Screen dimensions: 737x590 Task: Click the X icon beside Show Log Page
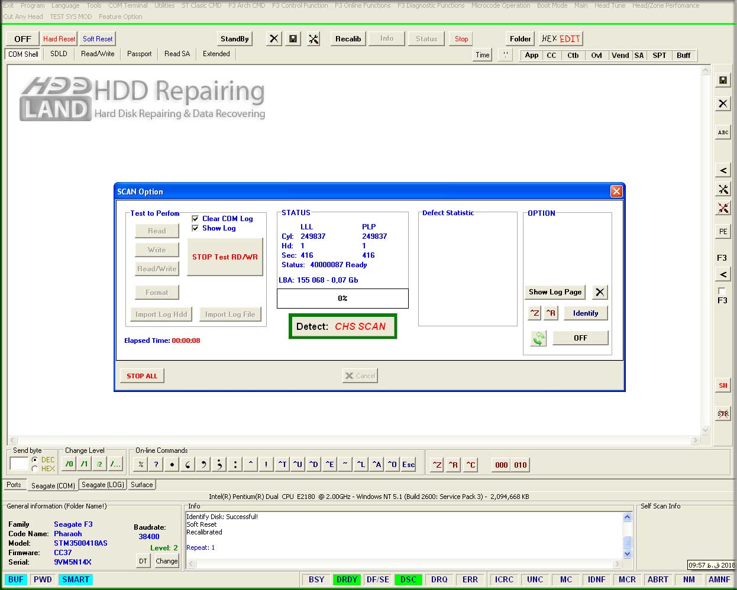pos(600,292)
